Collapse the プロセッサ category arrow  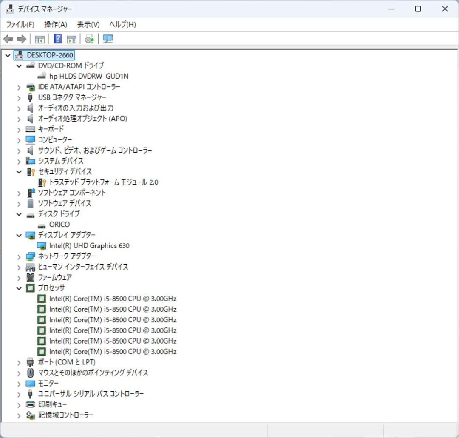tap(19, 288)
